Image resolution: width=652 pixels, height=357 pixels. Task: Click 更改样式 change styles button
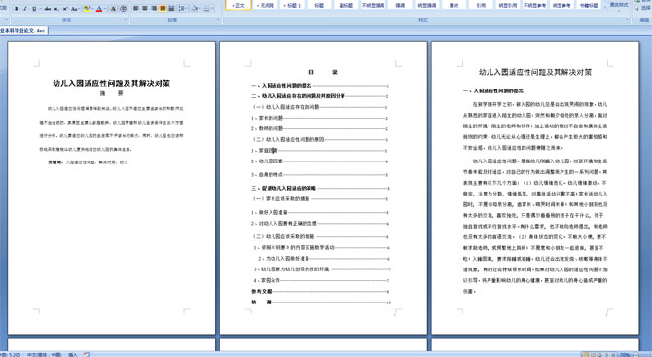[x=619, y=5]
